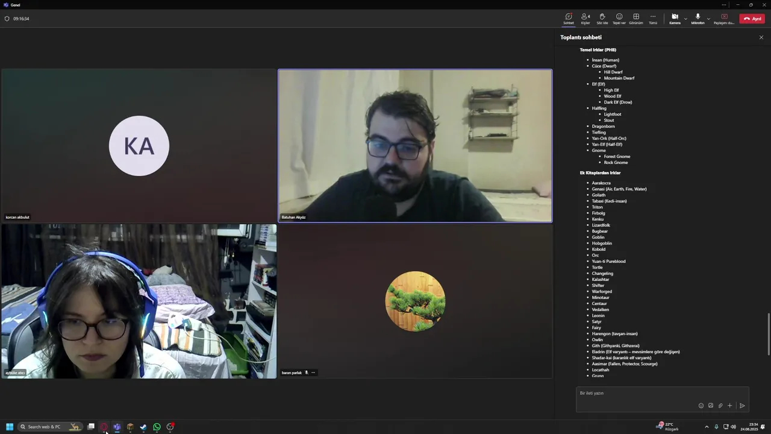Open more options for baran parlak
Screen dimensions: 771x434
(313, 373)
